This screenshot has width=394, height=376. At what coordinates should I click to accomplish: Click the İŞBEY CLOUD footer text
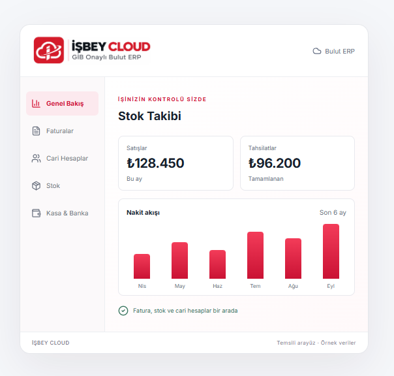pos(50,343)
